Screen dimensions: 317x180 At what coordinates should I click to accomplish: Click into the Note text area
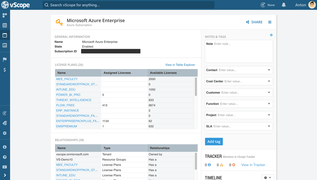(x=239, y=51)
